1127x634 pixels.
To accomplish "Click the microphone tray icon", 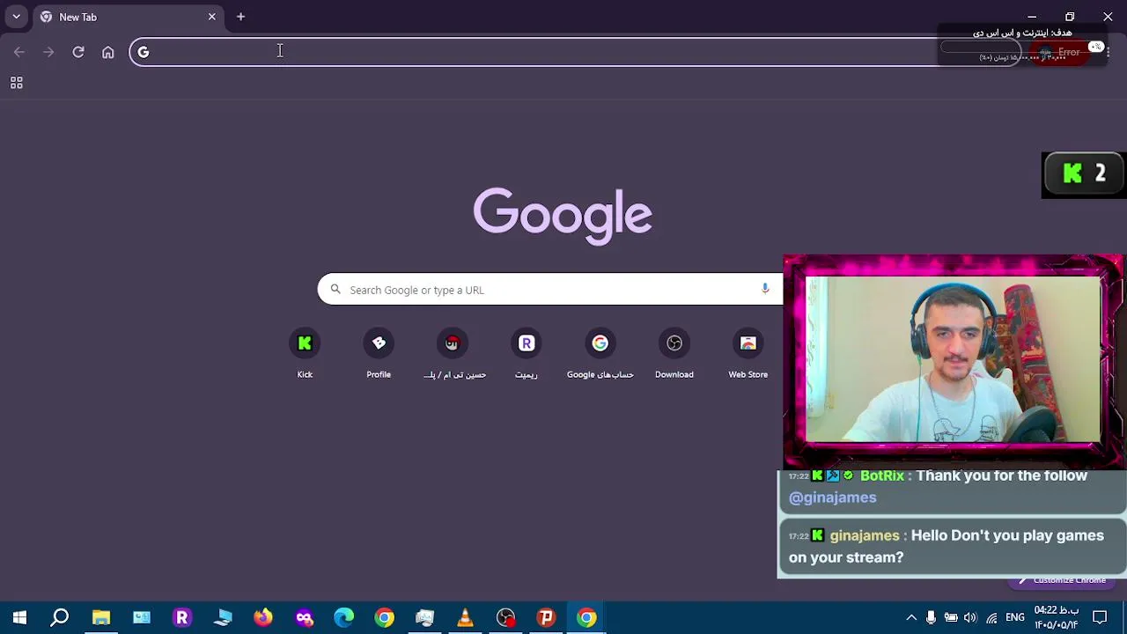I will (931, 617).
